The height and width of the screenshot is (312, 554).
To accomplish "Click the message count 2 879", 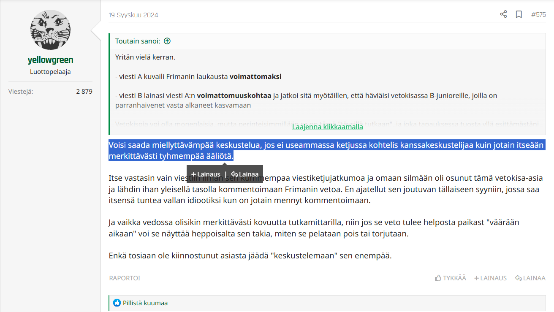I will point(84,91).
